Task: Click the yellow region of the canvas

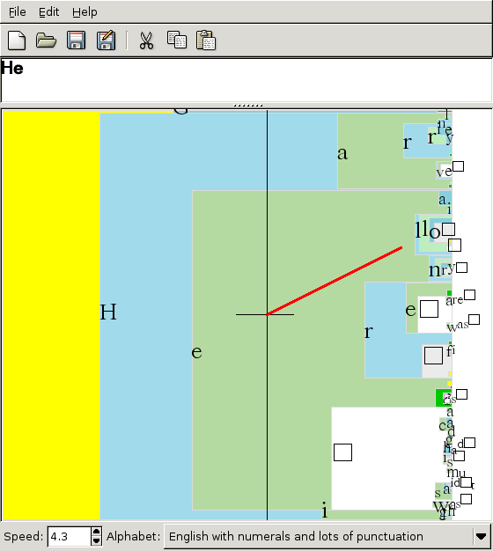Action: pyautogui.click(x=51, y=315)
